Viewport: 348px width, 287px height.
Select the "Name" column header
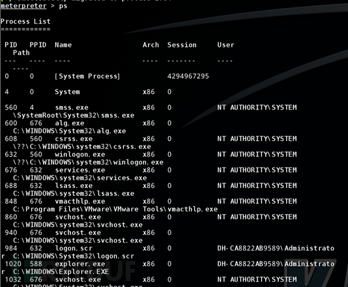[63, 45]
